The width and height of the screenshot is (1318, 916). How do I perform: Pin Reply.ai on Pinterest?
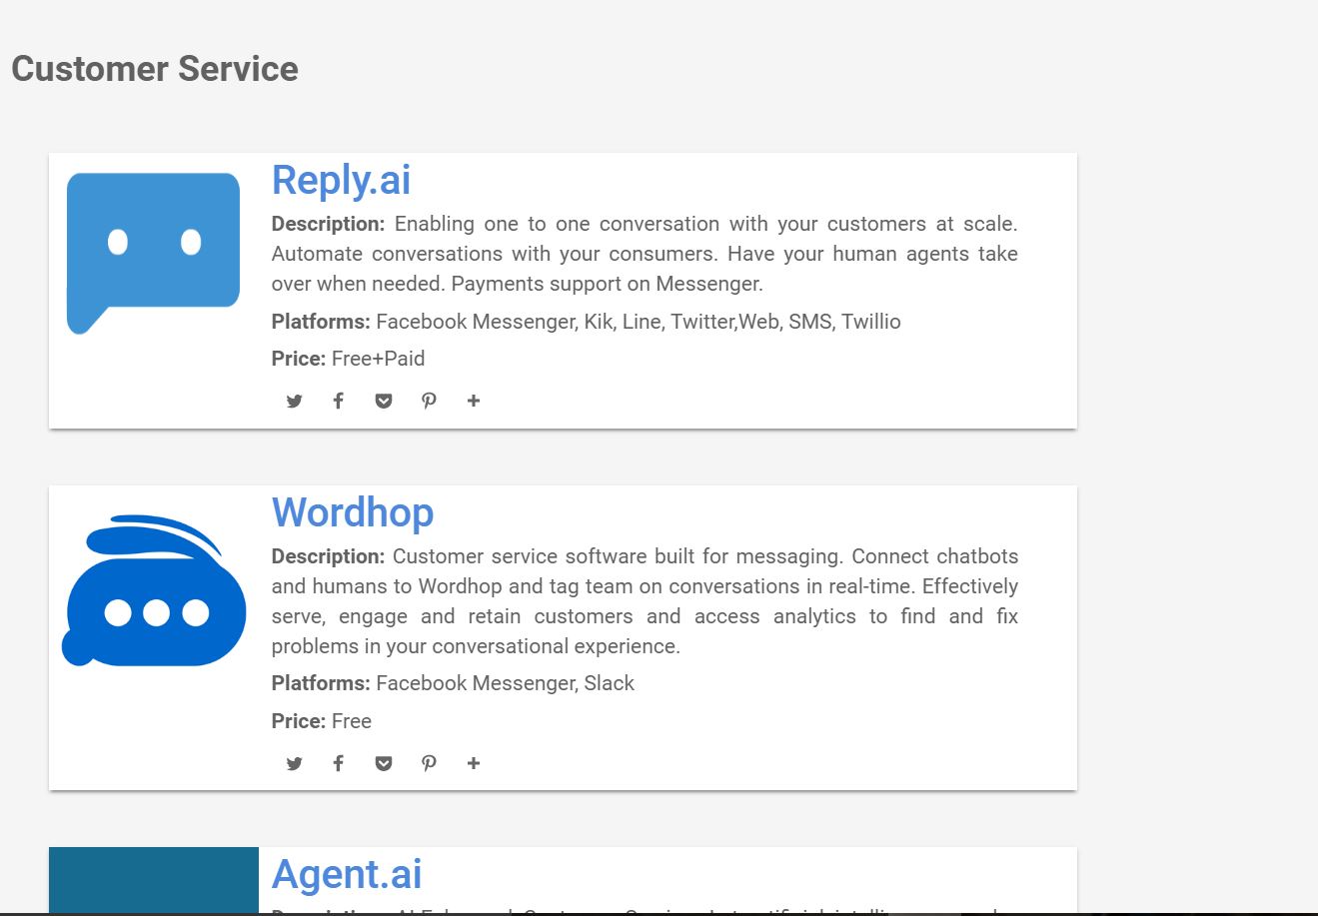tap(429, 401)
